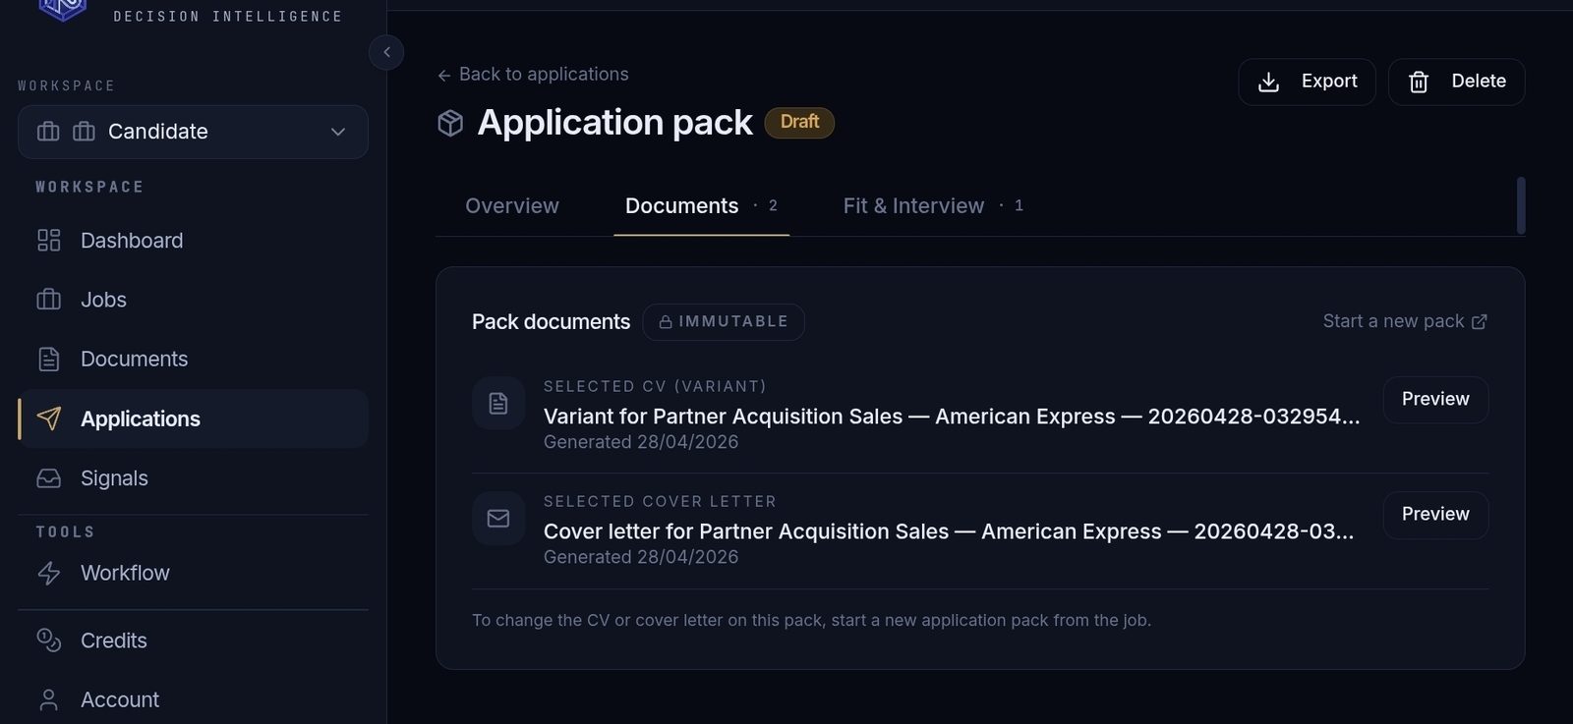Screen dimensions: 1573x724
Task: Click the Account person icon
Action: pyautogui.click(x=49, y=698)
